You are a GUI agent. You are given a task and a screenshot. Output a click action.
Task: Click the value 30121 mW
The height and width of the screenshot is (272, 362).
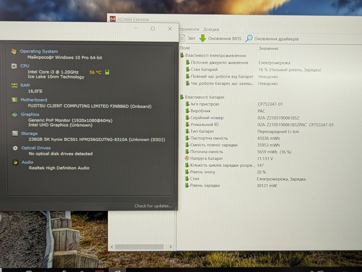click(x=267, y=186)
